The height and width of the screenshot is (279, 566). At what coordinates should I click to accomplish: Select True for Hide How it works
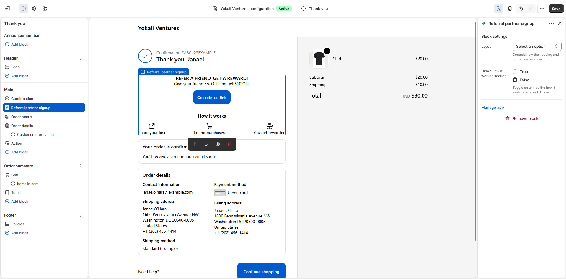pyautogui.click(x=515, y=72)
